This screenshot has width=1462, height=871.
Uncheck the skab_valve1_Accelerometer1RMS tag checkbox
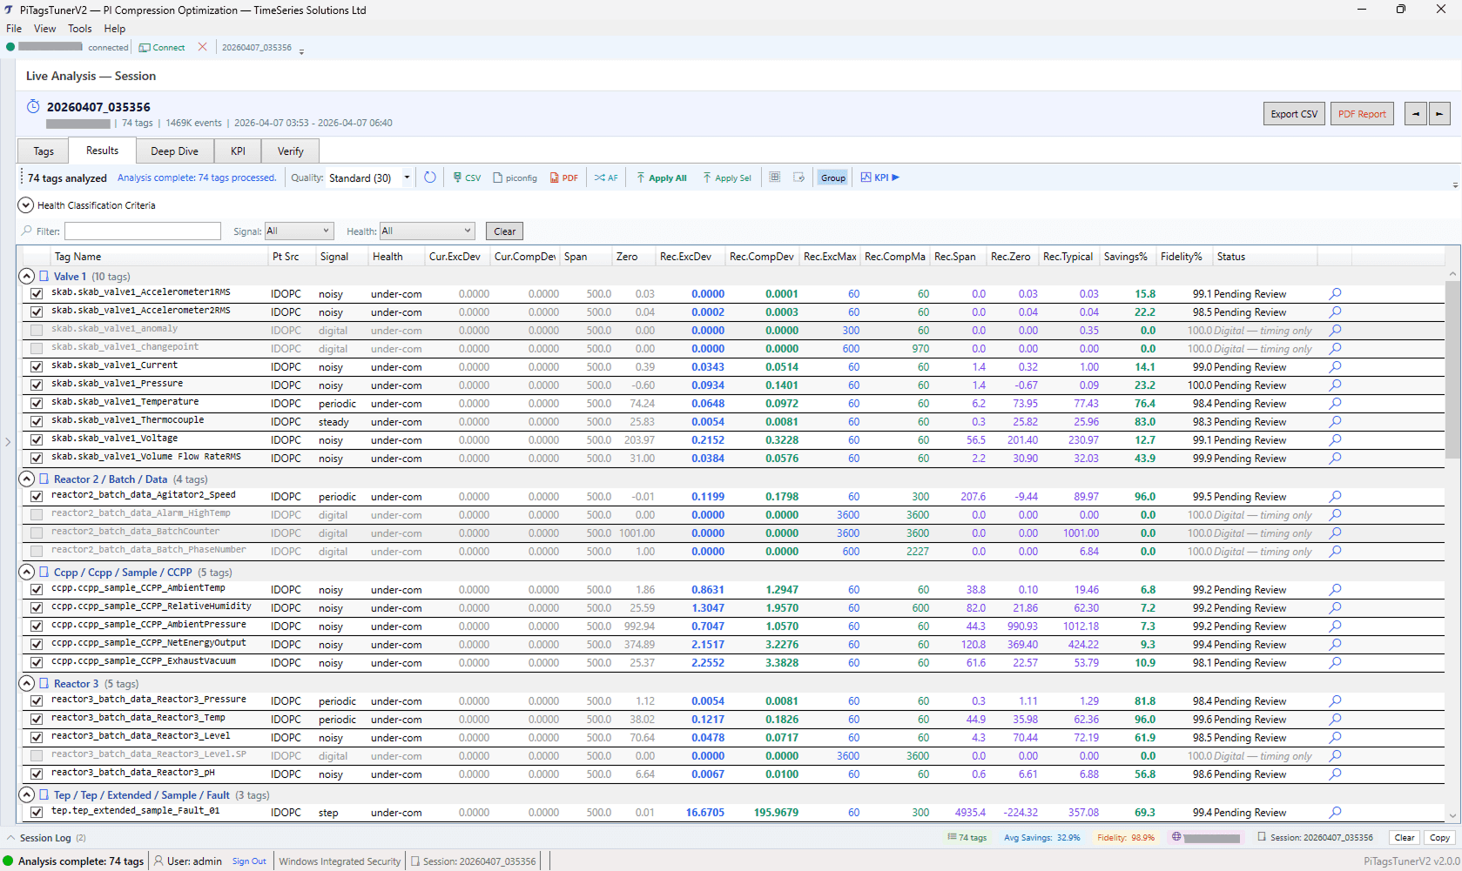[x=37, y=294]
